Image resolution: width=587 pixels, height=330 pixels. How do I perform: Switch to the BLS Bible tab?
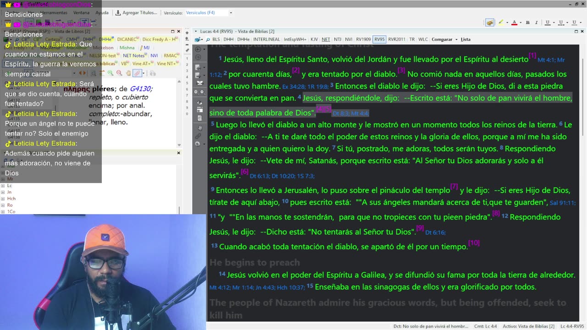(x=216, y=39)
